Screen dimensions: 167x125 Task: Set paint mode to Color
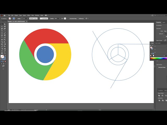pyautogui.click(x=1, y=61)
